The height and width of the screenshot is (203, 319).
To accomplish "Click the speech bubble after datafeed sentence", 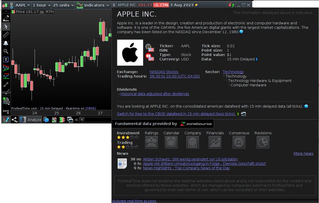I will (306, 106).
